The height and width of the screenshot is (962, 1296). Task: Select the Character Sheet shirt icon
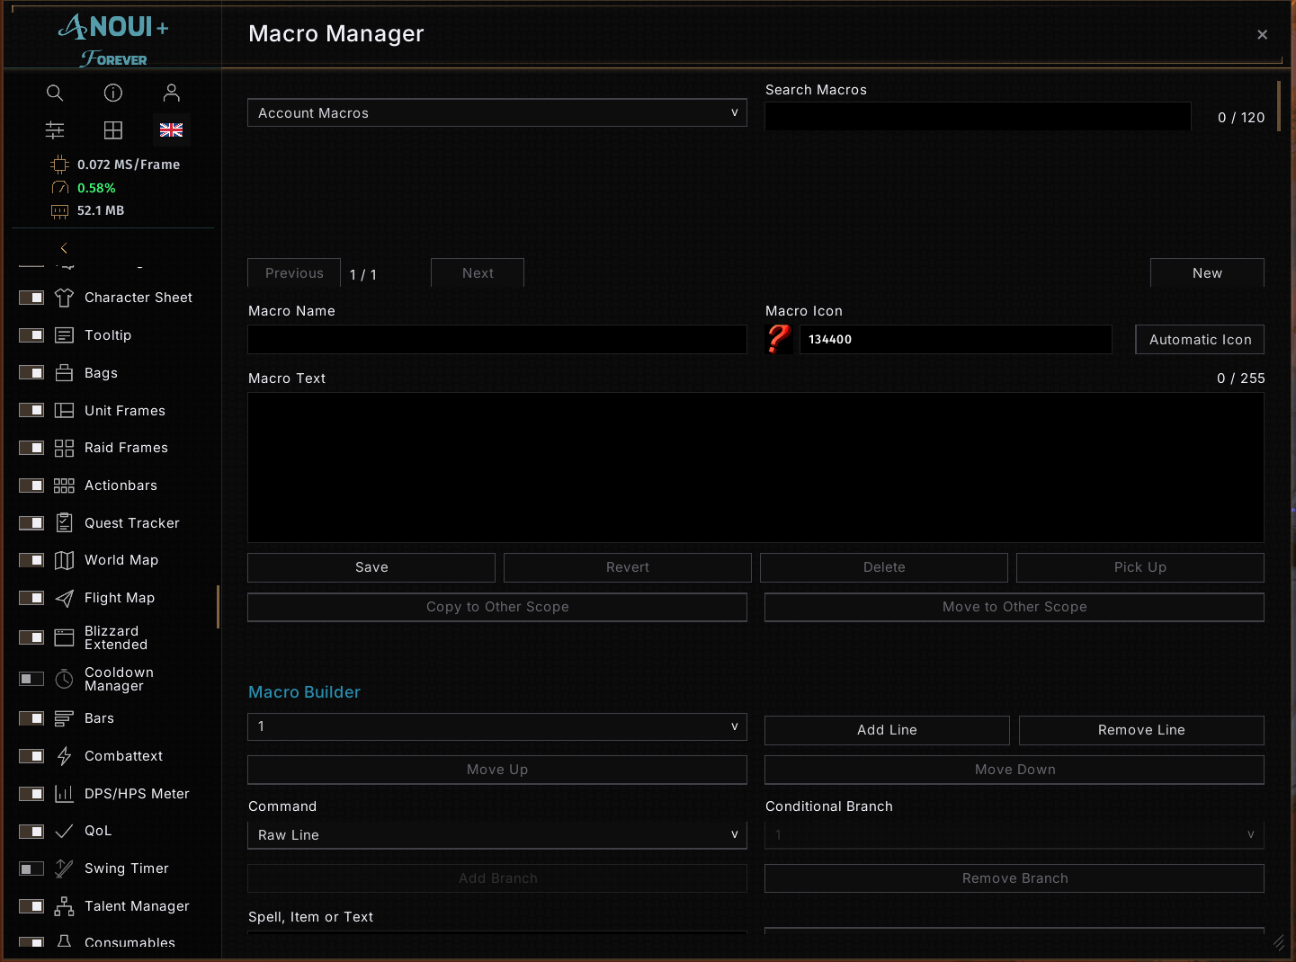[64, 298]
